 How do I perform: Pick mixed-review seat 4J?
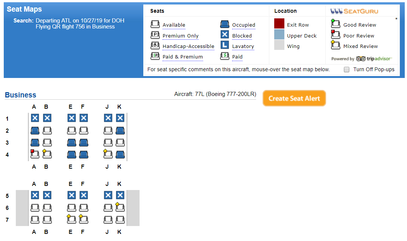pyautogui.click(x=108, y=154)
